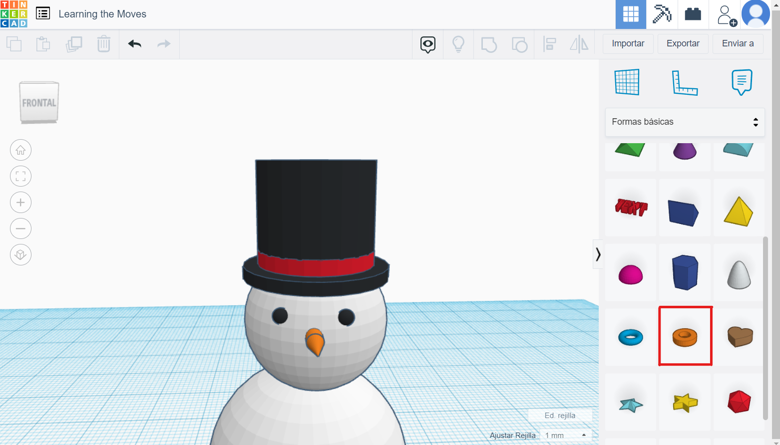
Task: Select the magenta half sphere shape
Action: pyautogui.click(x=631, y=272)
